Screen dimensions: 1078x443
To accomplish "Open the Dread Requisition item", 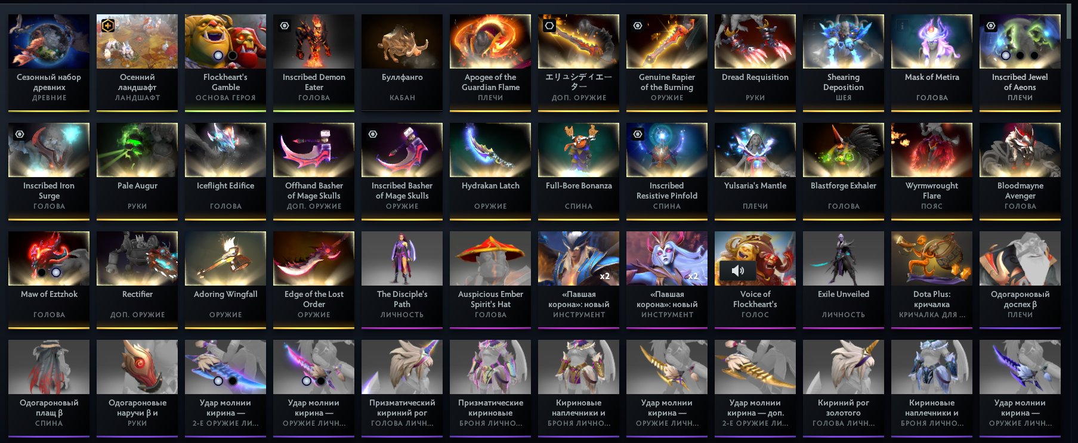I will (x=755, y=63).
